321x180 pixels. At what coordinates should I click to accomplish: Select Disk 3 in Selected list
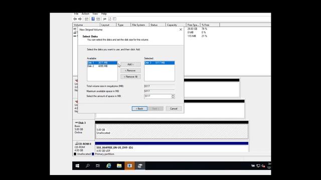pyautogui.click(x=159, y=62)
